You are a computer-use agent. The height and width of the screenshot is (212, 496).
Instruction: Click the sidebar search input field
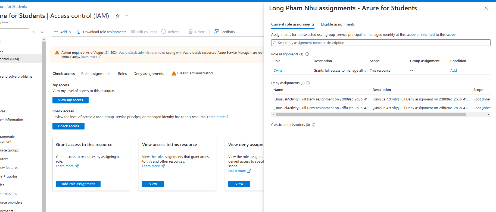[14, 32]
